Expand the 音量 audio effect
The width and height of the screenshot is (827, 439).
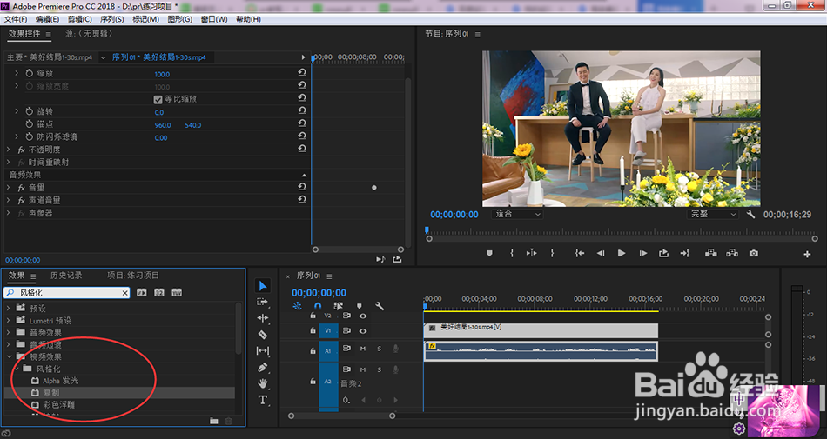click(x=8, y=188)
